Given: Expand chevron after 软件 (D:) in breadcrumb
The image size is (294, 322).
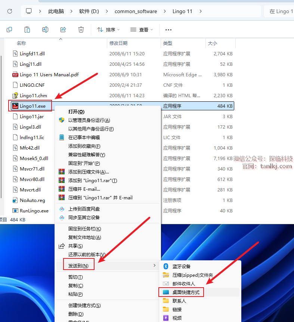Looking at the screenshot, I should 107,11.
